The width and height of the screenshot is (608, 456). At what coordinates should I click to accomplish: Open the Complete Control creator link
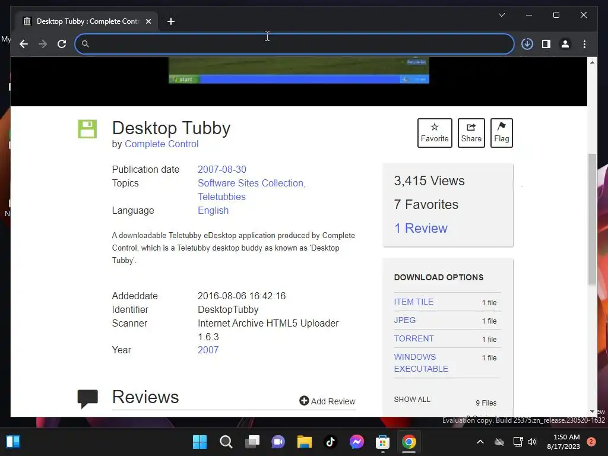click(161, 144)
